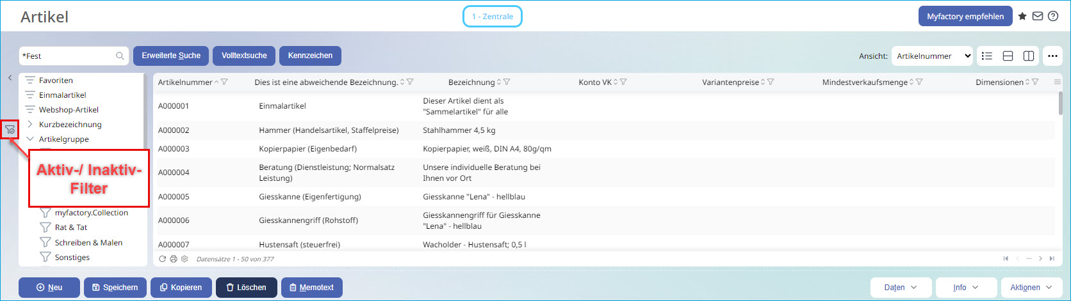Screen dimensions: 1071x301
Task: Open the three-dots more options button
Action: coord(1052,56)
